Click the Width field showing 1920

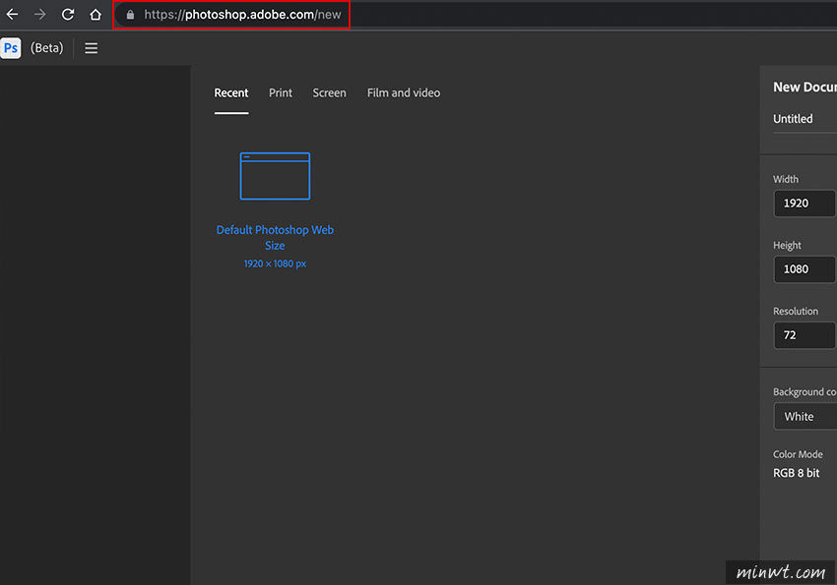pyautogui.click(x=805, y=204)
